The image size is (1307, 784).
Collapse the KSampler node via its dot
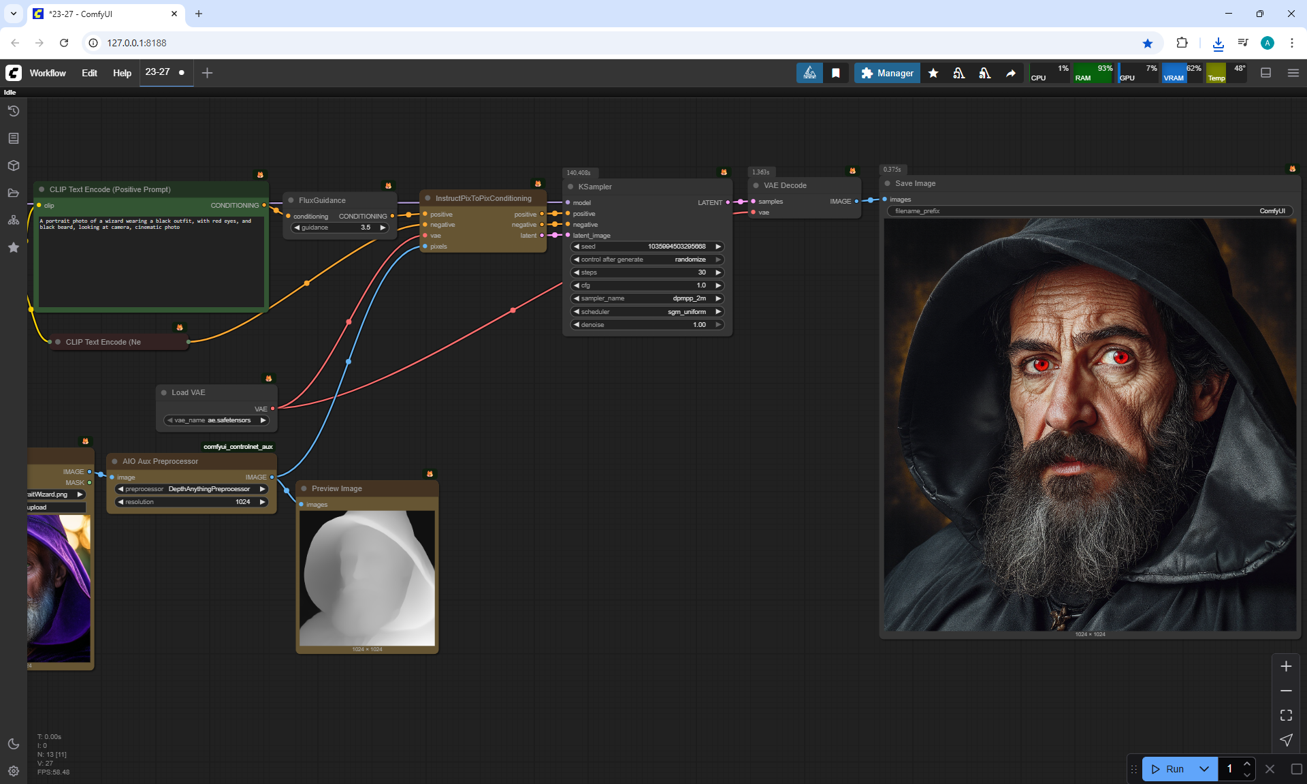(570, 187)
